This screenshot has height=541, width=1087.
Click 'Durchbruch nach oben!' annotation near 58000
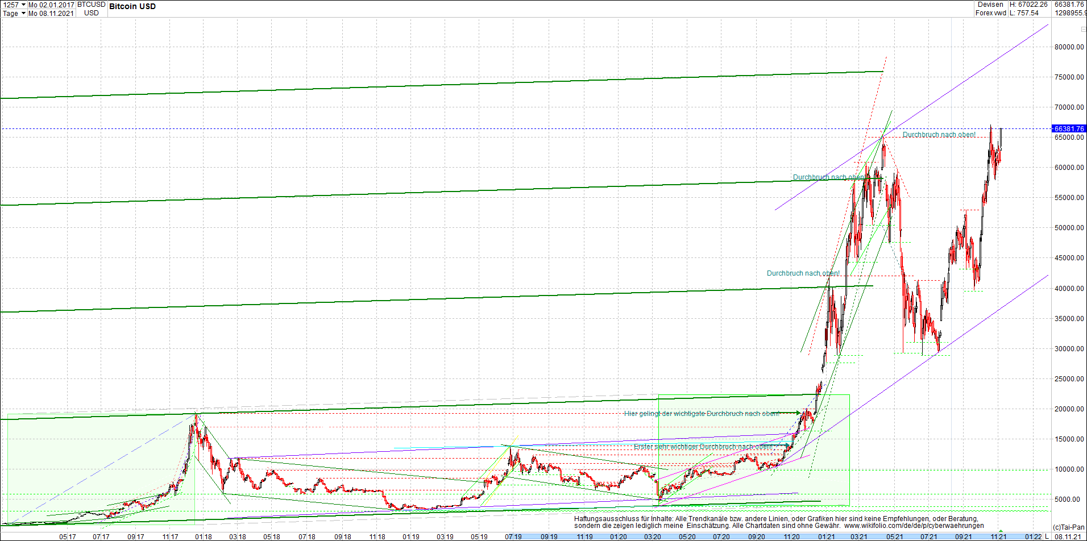click(829, 177)
